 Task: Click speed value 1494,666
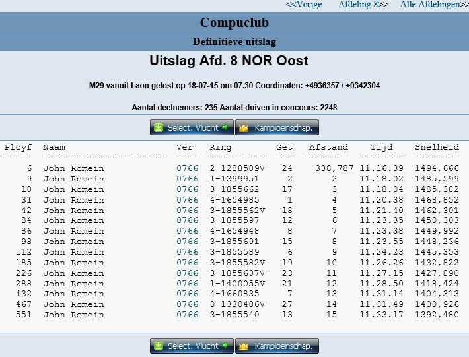coord(437,168)
